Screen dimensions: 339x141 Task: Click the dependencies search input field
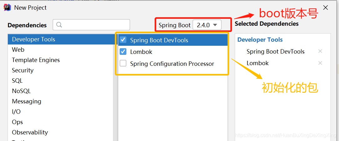91,25
